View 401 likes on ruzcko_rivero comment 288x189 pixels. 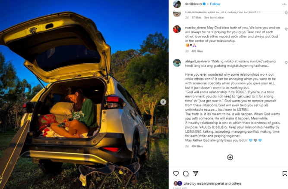pos(197,51)
